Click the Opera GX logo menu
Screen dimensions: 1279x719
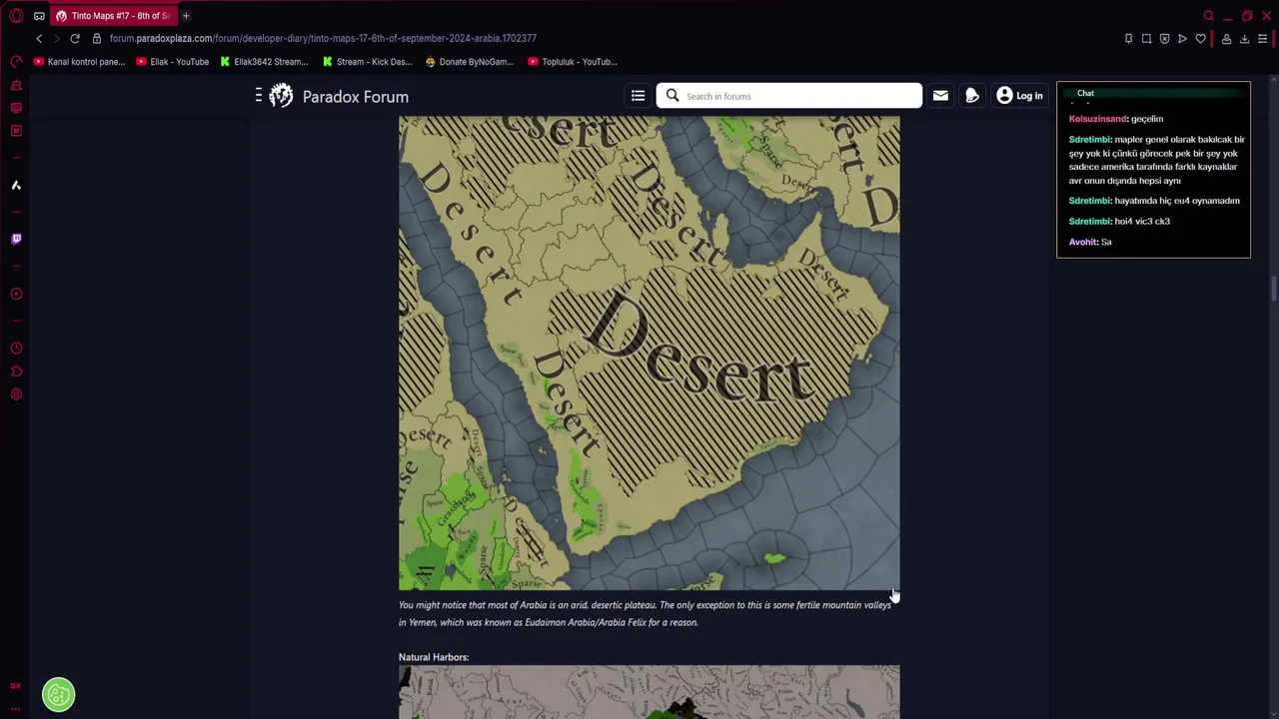click(x=16, y=16)
